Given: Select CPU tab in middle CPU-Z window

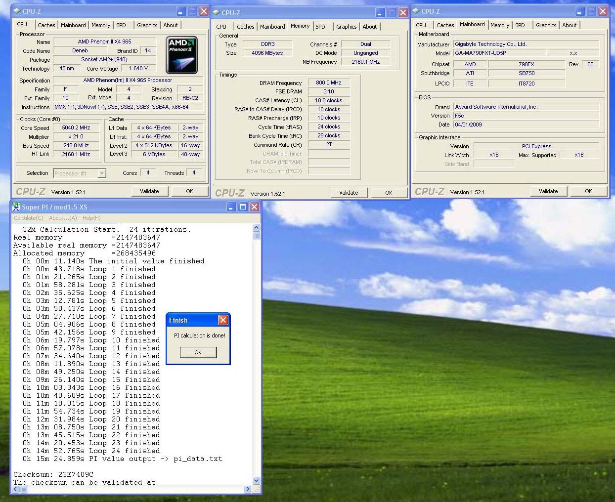Looking at the screenshot, I should tap(221, 27).
